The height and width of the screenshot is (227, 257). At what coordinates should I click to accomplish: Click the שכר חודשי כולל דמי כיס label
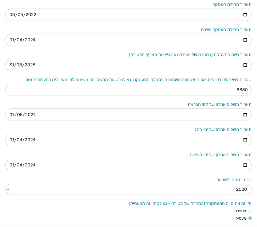tap(138, 80)
